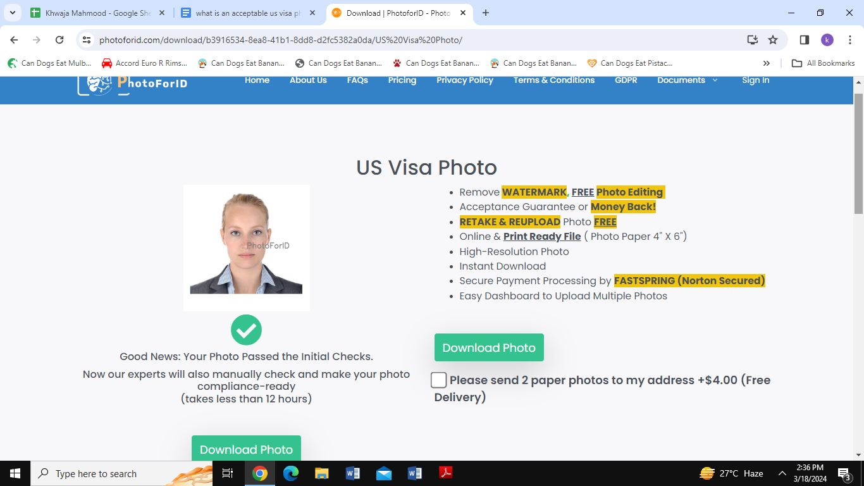Click the browser reload icon
Viewport: 864px width, 486px height.
pos(59,40)
